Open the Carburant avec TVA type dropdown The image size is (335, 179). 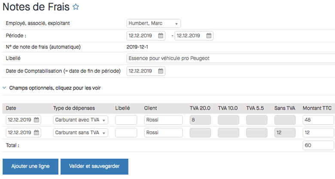pos(81,120)
